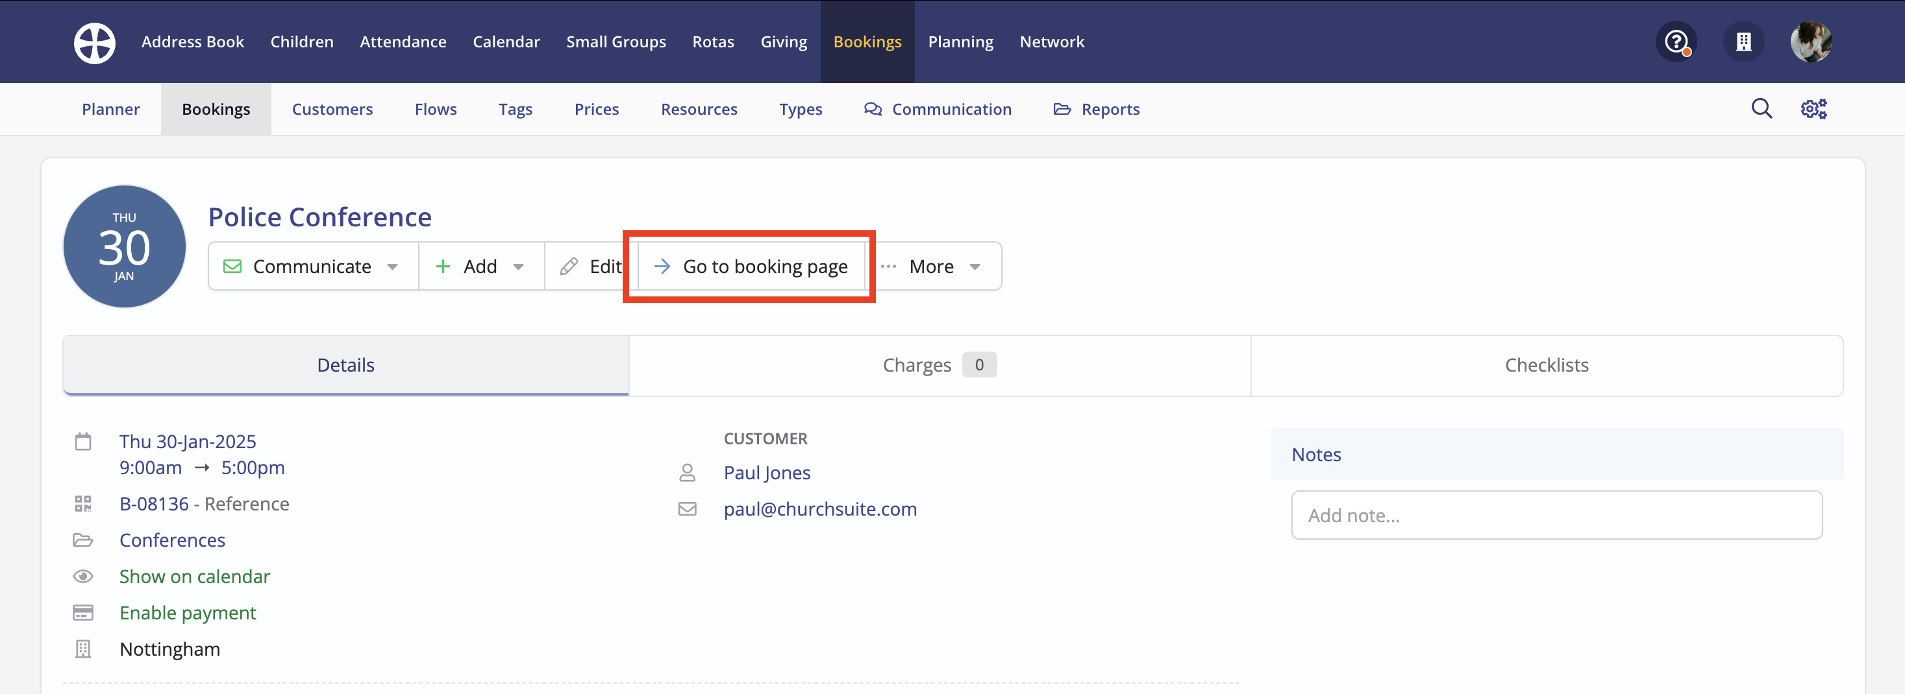Click Go to booking page button
1905x694 pixels.
point(751,266)
